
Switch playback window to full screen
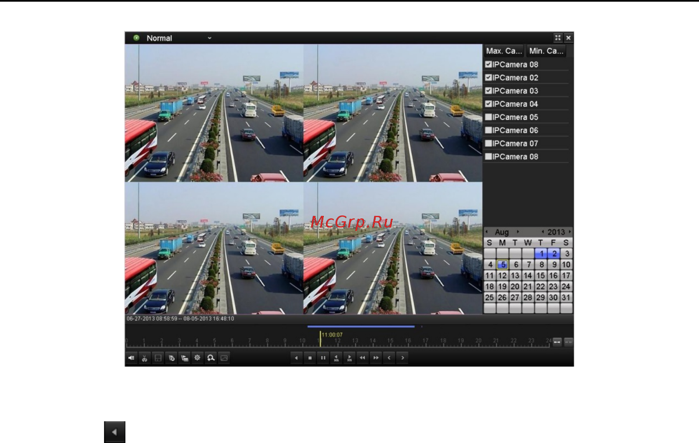(558, 38)
